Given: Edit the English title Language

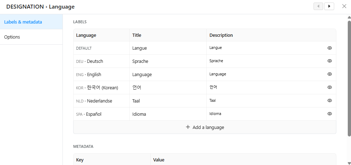Looking at the screenshot, I should coord(168,74).
